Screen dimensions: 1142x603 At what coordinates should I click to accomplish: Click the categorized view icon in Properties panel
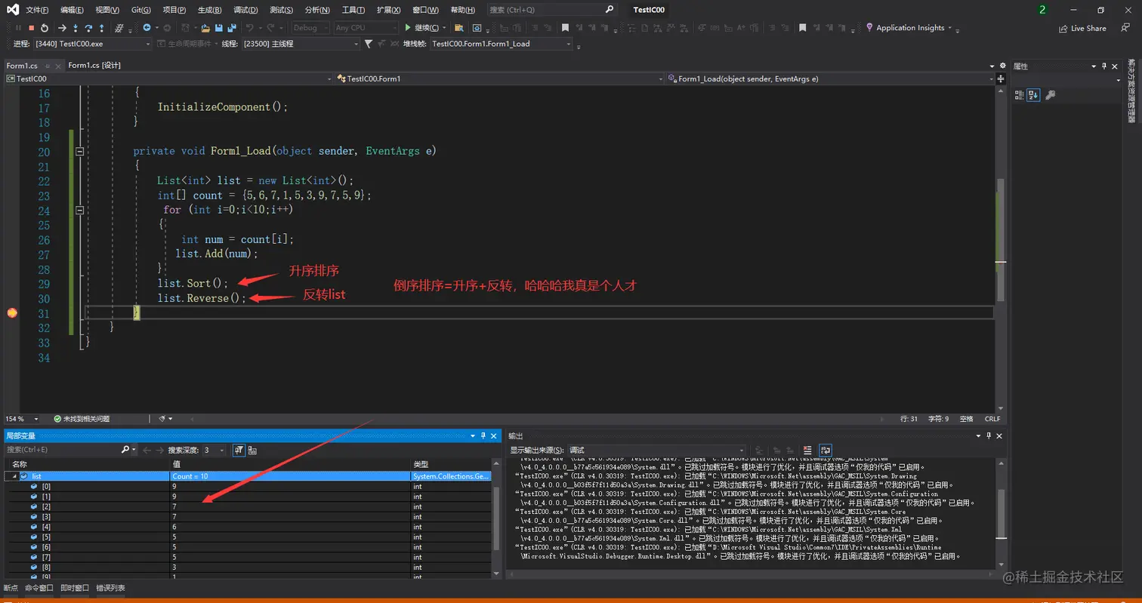tap(1020, 95)
